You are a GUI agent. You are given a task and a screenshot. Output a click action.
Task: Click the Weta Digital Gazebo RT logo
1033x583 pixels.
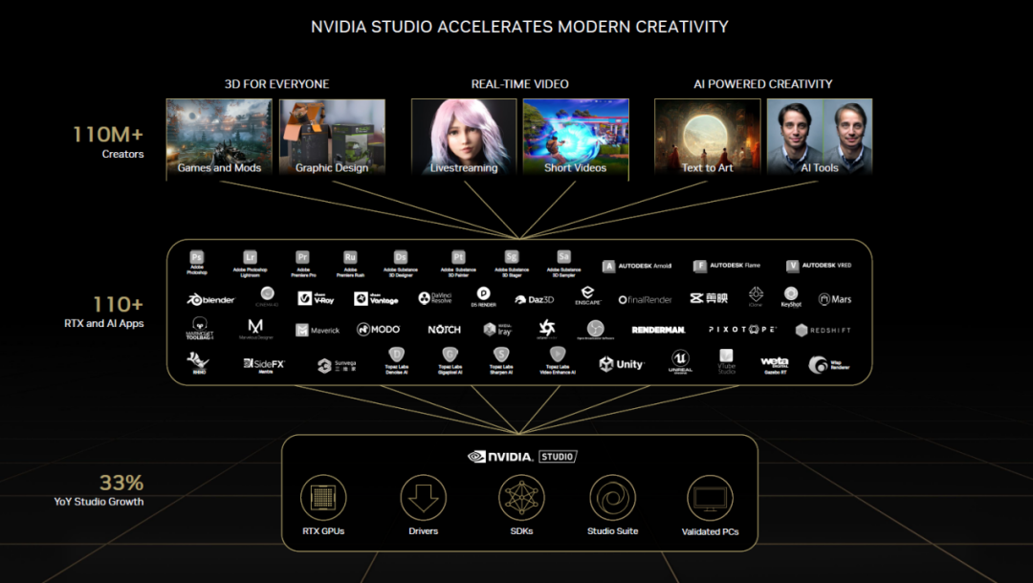[775, 364]
